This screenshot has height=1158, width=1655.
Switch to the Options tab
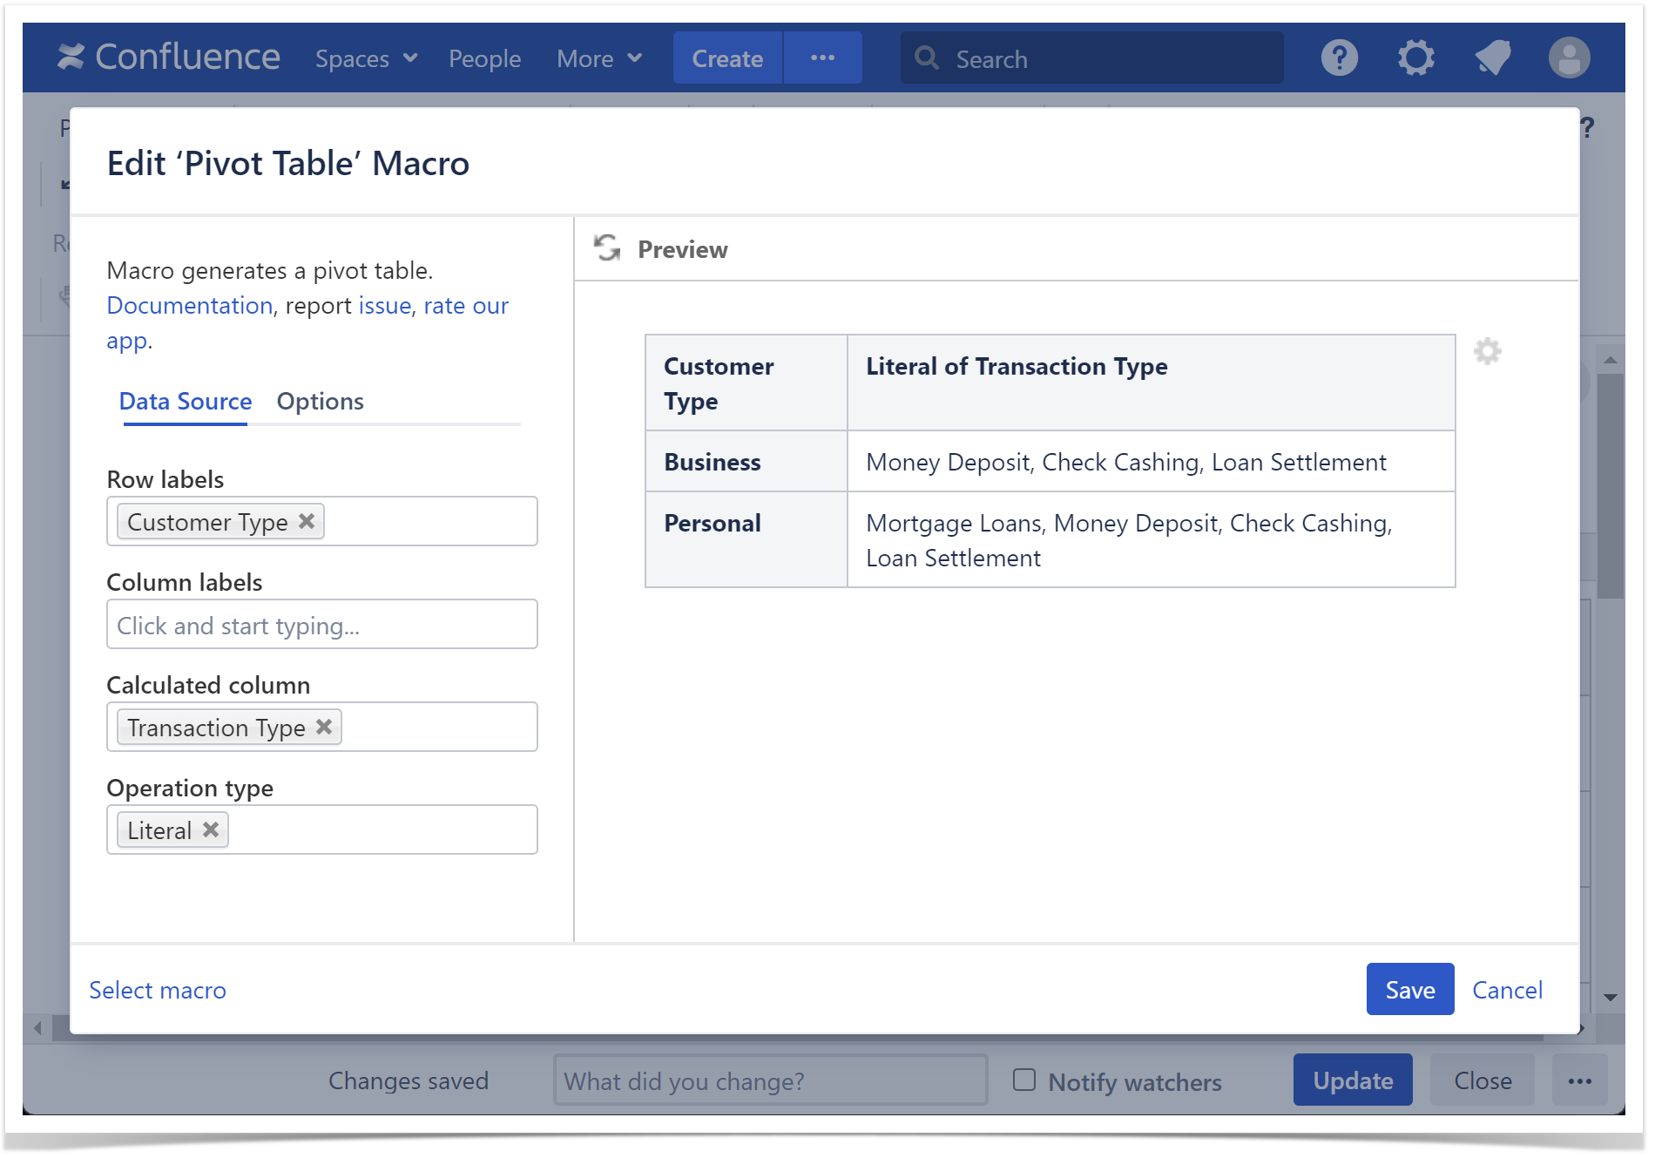pyautogui.click(x=320, y=401)
